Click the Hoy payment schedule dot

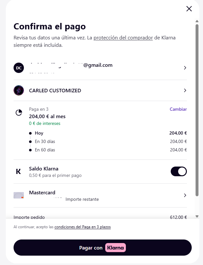pos(31,133)
